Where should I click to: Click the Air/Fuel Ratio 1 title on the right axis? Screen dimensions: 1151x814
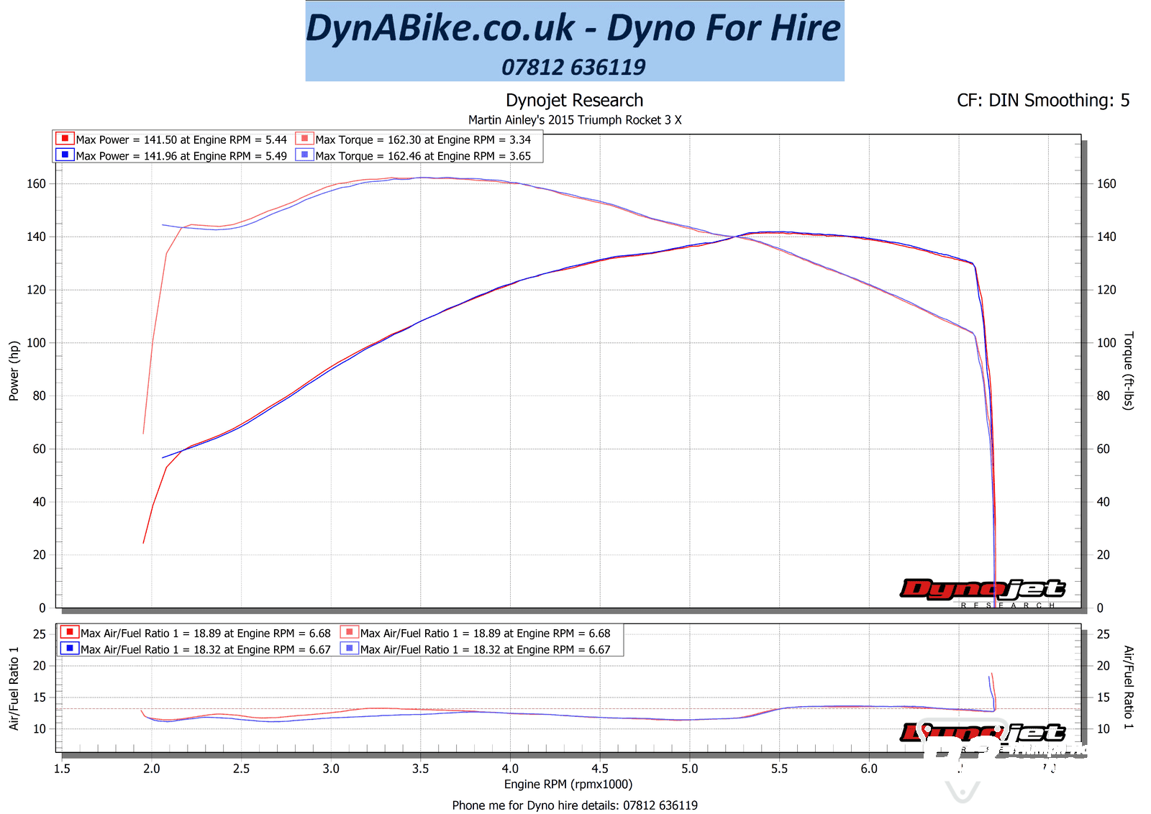click(1128, 687)
